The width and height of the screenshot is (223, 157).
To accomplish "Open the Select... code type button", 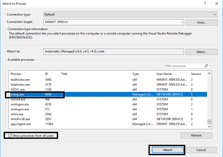I will point(201,52).
